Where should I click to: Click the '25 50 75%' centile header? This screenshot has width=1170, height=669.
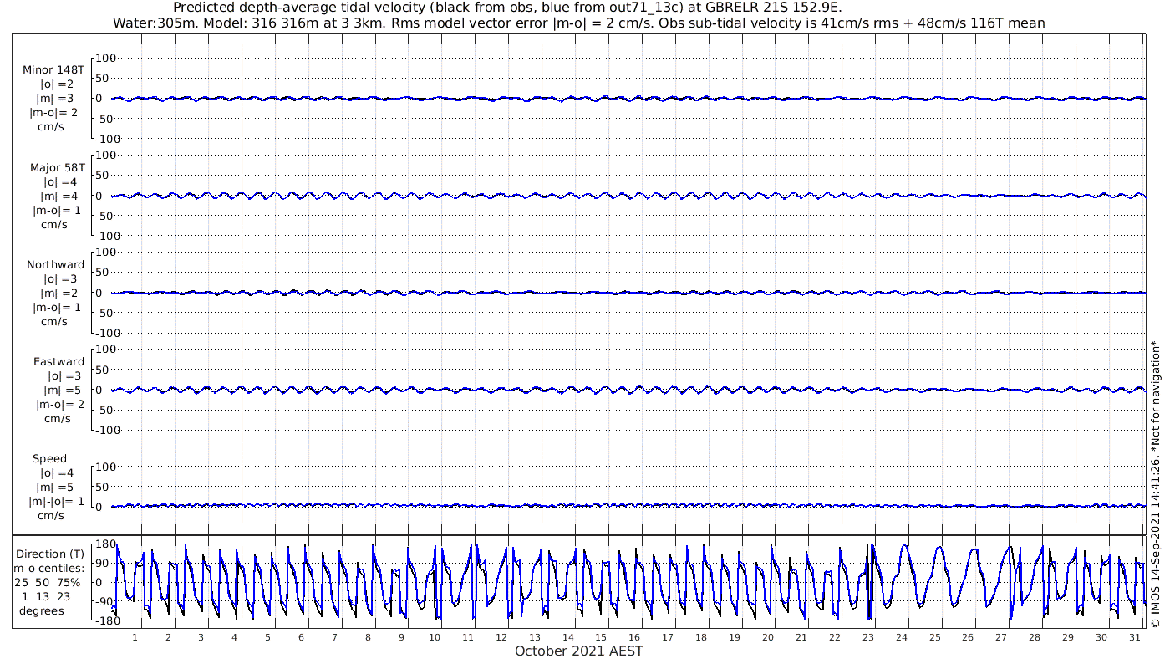pos(48,583)
